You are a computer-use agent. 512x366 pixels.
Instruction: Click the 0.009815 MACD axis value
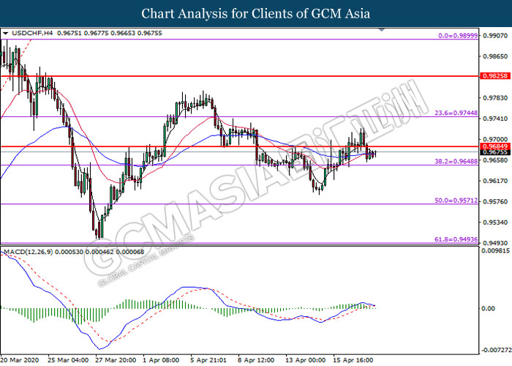pos(495,250)
